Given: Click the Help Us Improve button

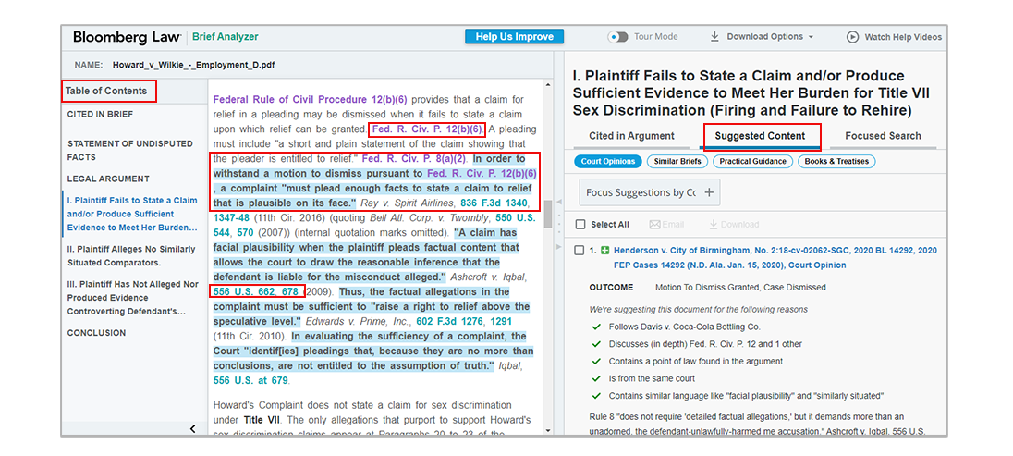Looking at the screenshot, I should pos(514,37).
